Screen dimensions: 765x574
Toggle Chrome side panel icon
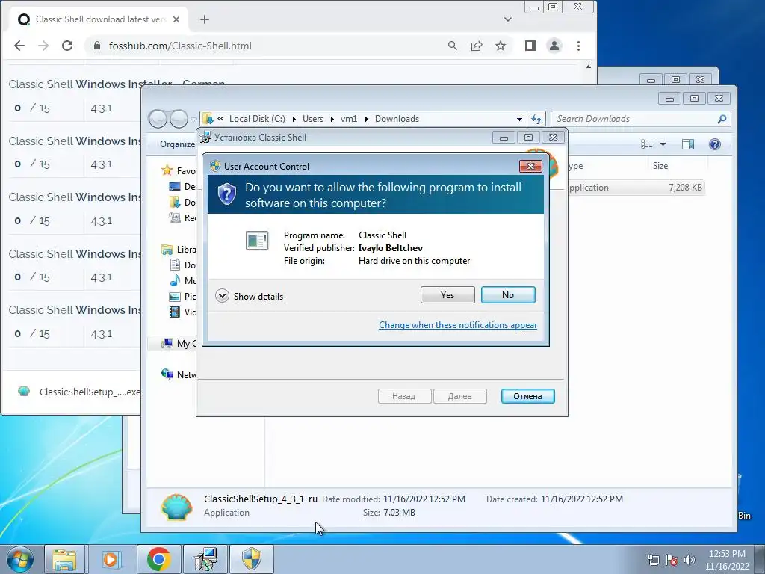530,46
